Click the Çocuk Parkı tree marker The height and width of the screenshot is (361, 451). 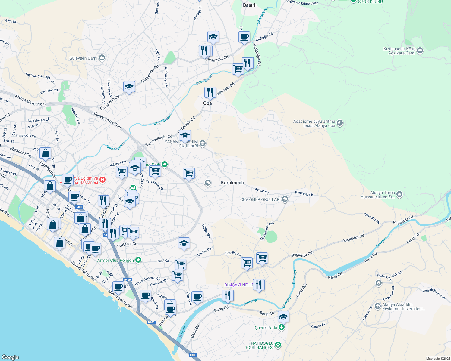click(x=282, y=327)
